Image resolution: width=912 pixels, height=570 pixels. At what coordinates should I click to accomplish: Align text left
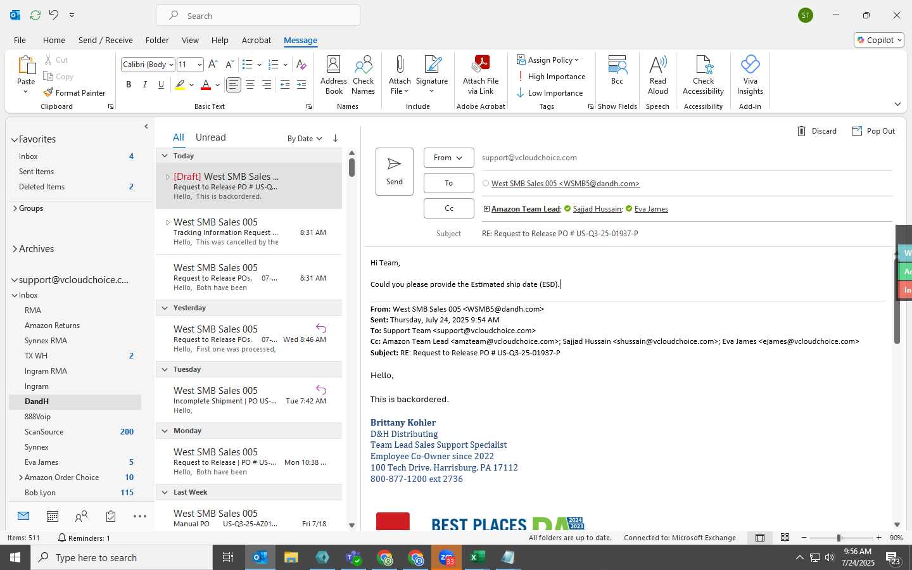(x=234, y=85)
